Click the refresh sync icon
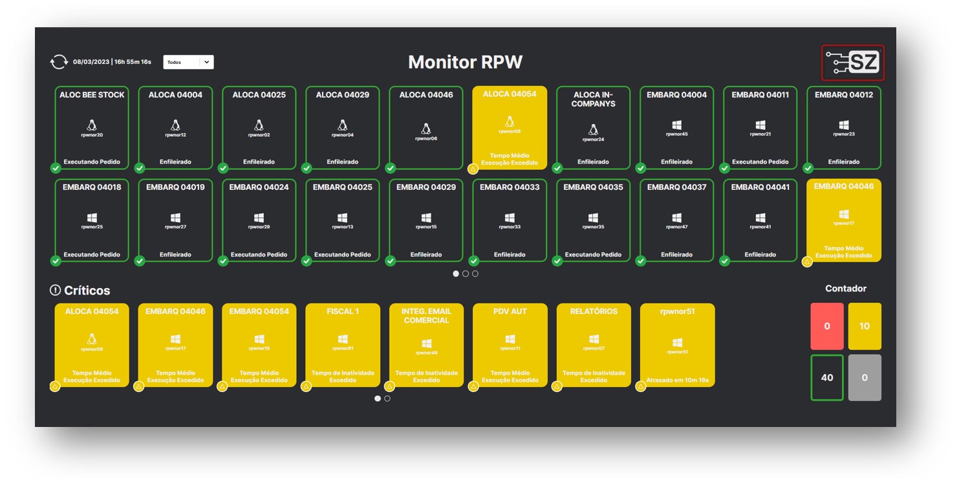The width and height of the screenshot is (959, 478). (59, 62)
